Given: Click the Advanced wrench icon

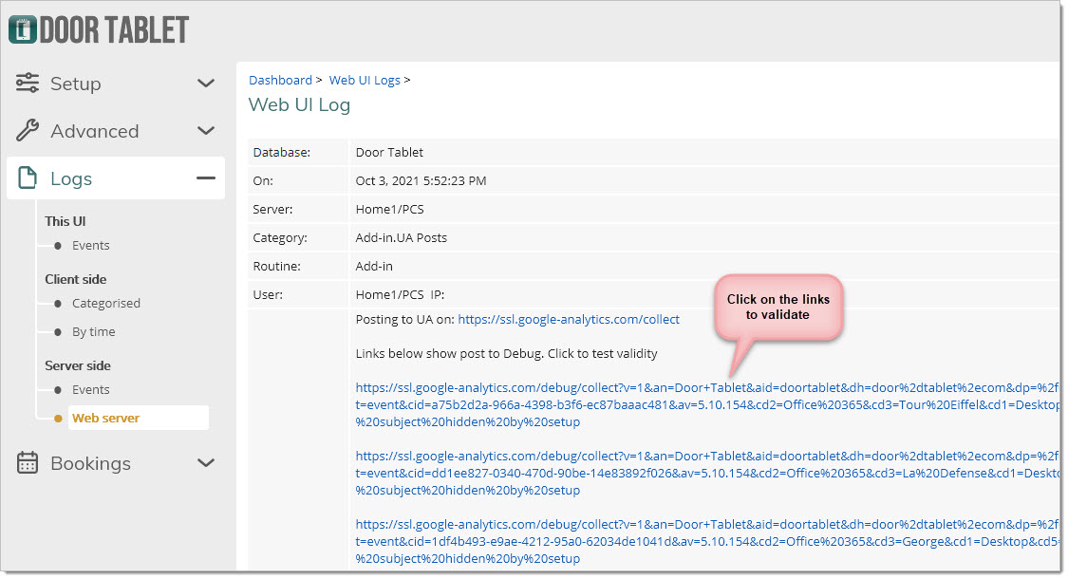Looking at the screenshot, I should [28, 131].
